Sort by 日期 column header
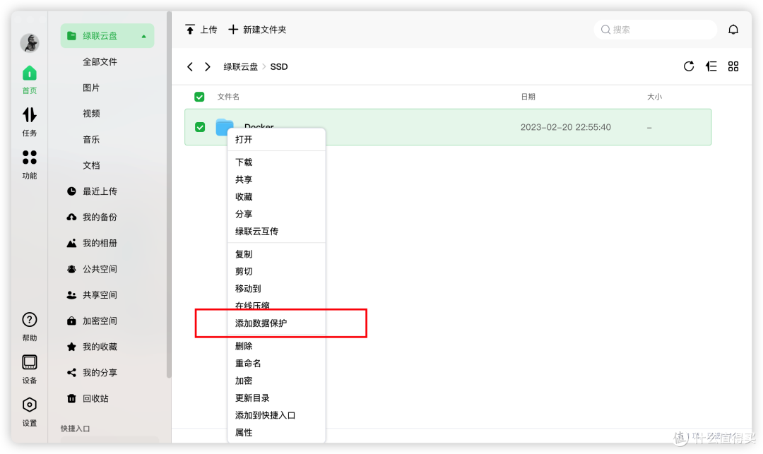Image resolution: width=763 pixels, height=454 pixels. click(x=528, y=97)
